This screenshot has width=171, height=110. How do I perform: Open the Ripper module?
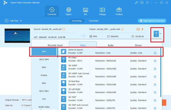point(69,11)
